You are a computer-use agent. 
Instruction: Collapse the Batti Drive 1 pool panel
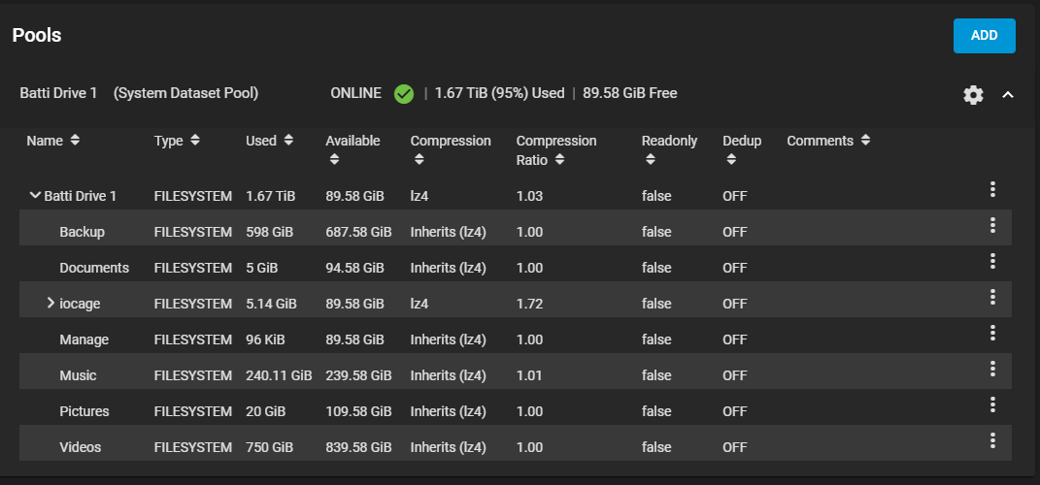tap(1008, 95)
